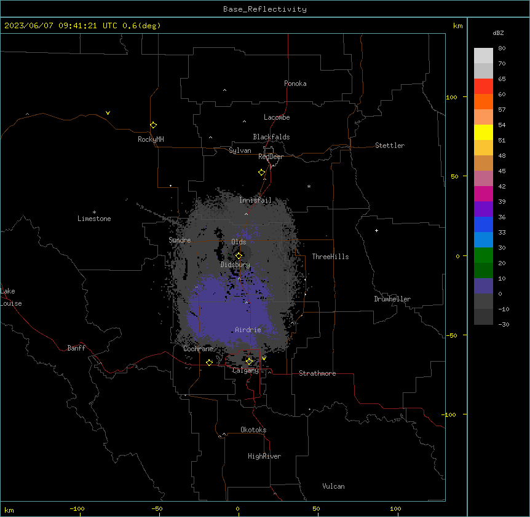Click the white plus marker north of Drumheller
The width and height of the screenshot is (530, 517).
(x=376, y=230)
